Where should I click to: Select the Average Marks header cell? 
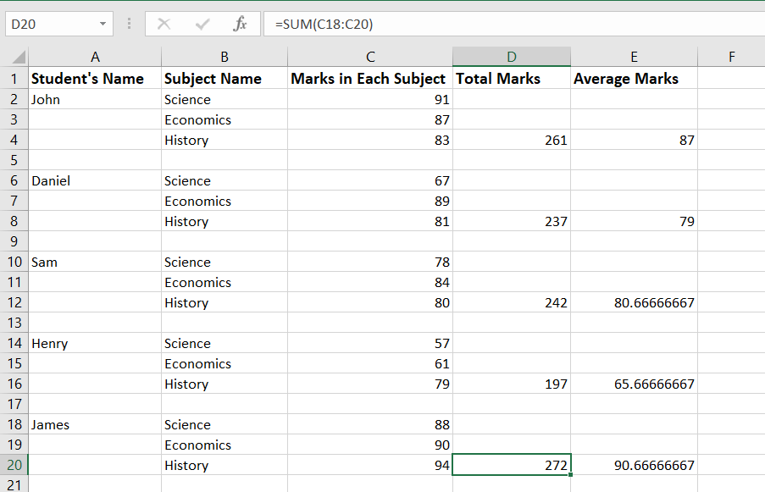[634, 79]
